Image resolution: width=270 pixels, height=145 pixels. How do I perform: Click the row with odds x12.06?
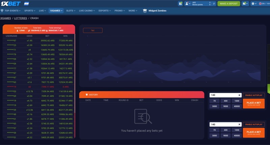(x=39, y=110)
